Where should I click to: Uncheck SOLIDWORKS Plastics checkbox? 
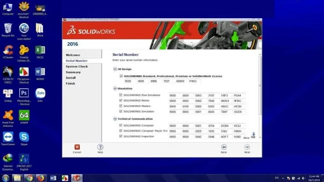(x=121, y=106)
